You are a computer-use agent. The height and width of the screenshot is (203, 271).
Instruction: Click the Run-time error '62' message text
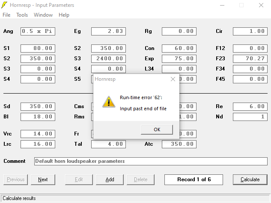coord(141,97)
